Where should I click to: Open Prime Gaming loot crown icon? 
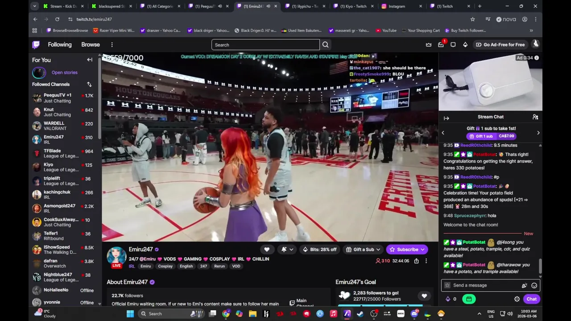[429, 45]
